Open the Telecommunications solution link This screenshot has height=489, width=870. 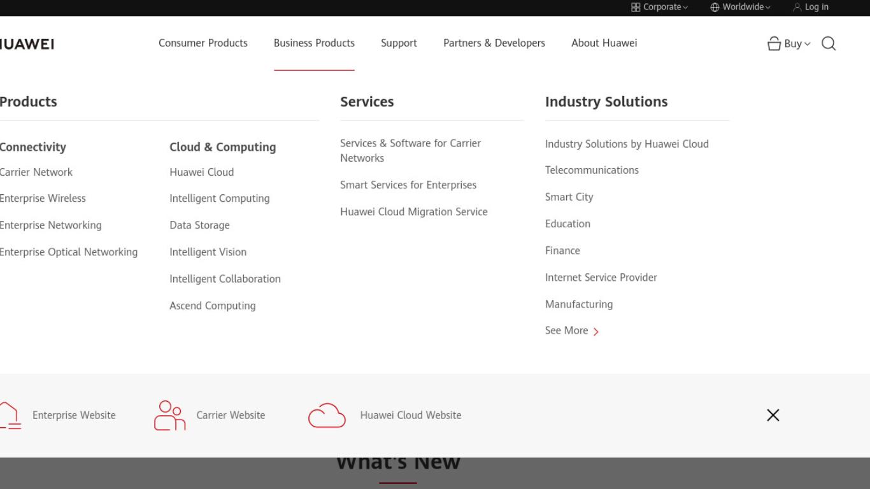[592, 170]
